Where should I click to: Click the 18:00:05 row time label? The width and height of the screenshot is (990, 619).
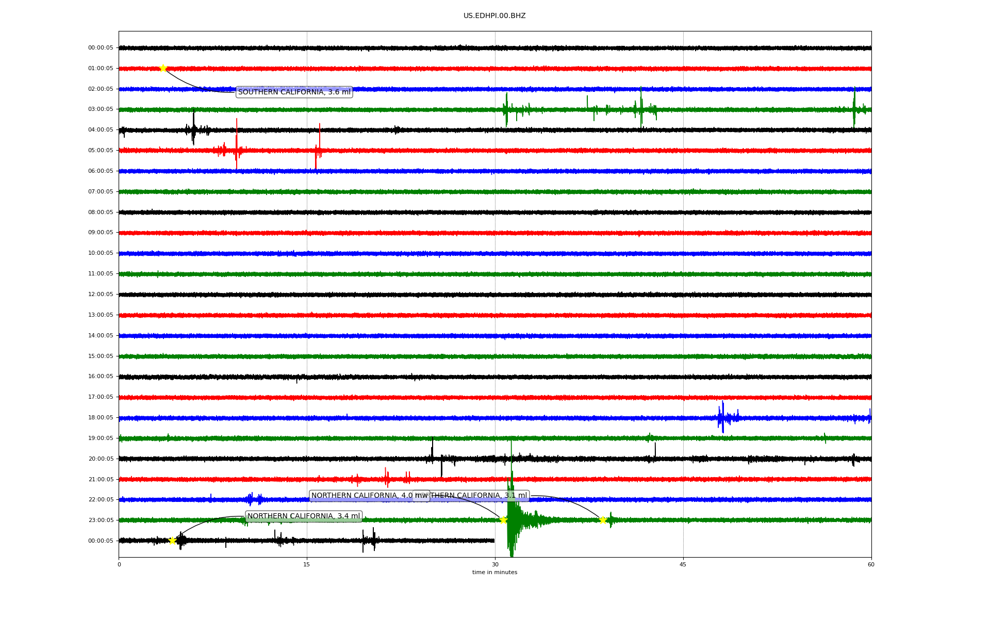click(101, 418)
